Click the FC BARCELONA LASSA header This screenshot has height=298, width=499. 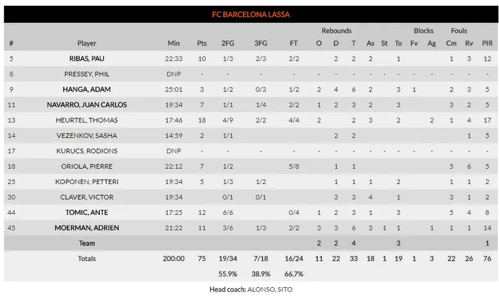251,14
